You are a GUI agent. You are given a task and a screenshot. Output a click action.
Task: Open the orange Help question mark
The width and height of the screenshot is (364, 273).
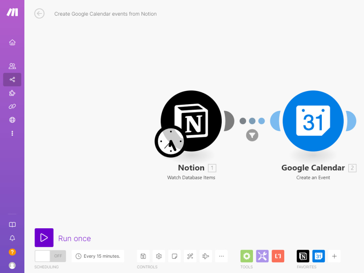[x=12, y=252]
